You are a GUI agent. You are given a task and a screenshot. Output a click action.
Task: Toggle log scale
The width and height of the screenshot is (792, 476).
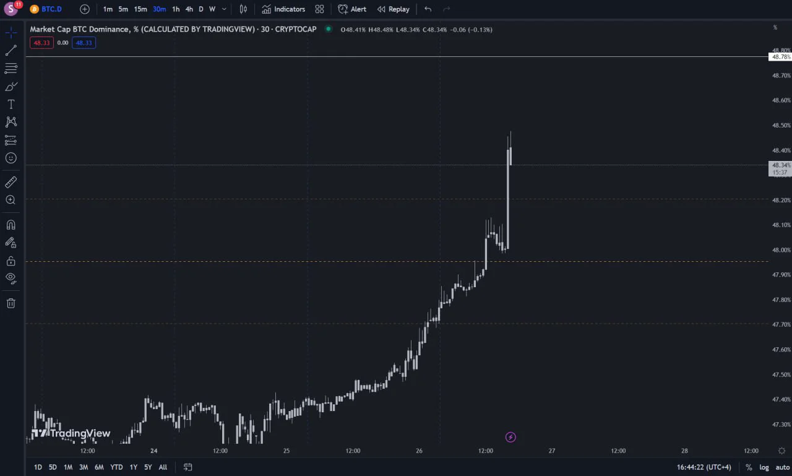click(764, 467)
